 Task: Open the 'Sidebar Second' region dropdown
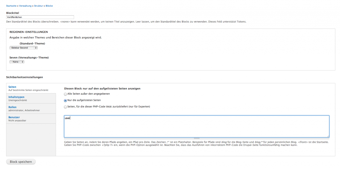[x=24, y=48]
